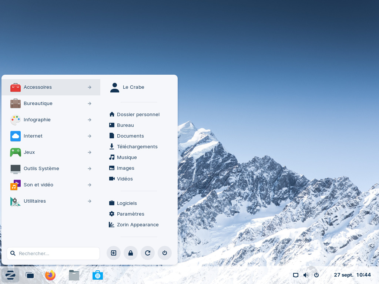This screenshot has width=379, height=284.
Task: Click the Rechercher search field
Action: tap(53, 253)
